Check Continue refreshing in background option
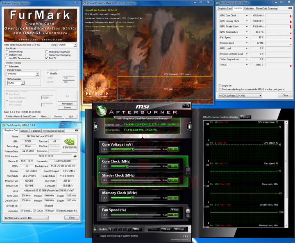 click(220, 89)
